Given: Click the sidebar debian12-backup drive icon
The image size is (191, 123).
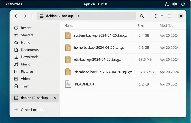Looking at the screenshot, I should click(x=16, y=98).
